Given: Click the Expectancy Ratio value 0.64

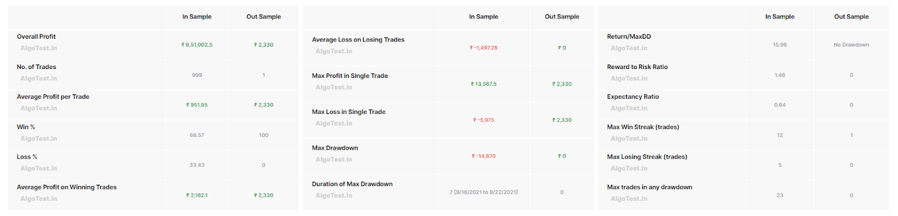Looking at the screenshot, I should [780, 105].
